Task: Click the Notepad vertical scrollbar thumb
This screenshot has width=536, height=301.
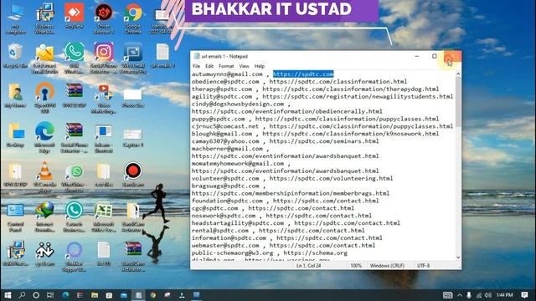Action: (458, 102)
